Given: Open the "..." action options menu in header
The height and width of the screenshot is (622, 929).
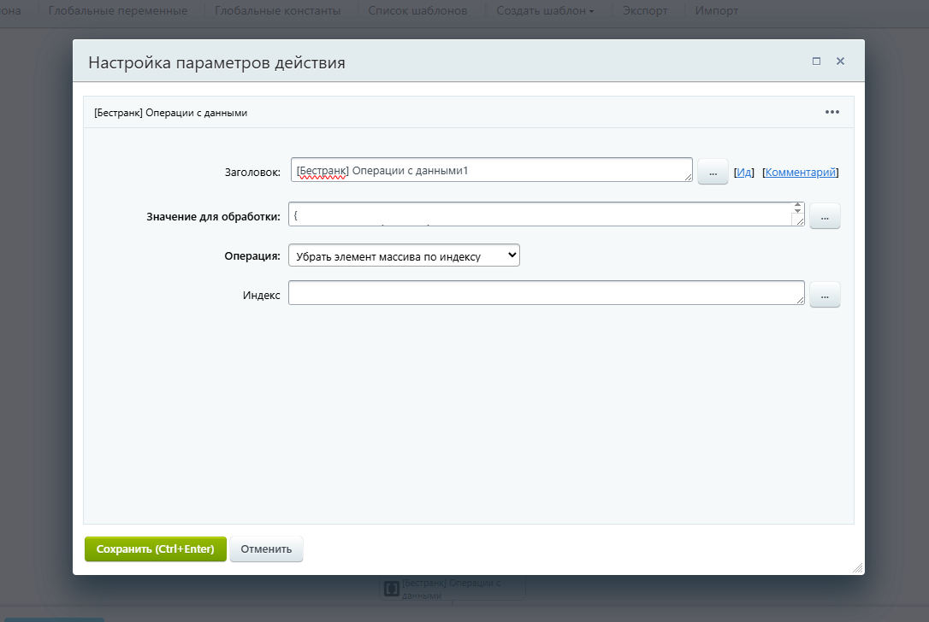Looking at the screenshot, I should (x=831, y=111).
